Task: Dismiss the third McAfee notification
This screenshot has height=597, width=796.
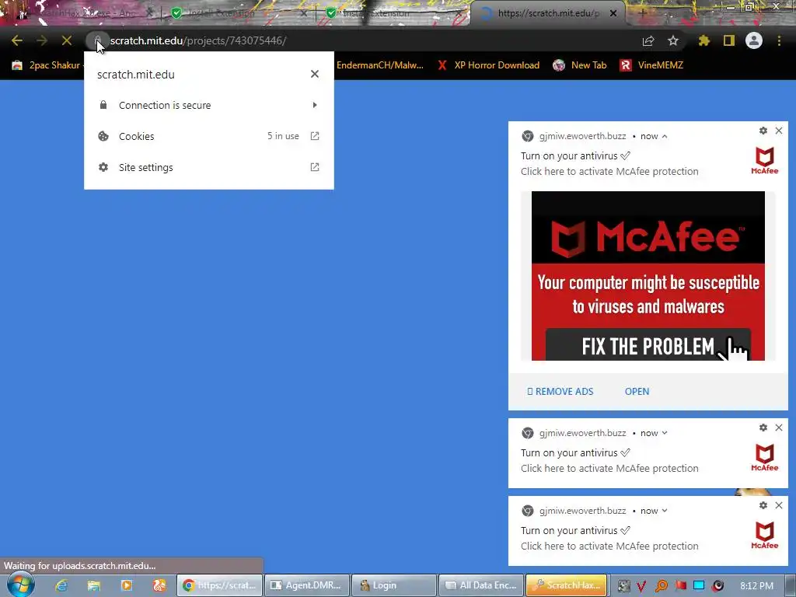Action: pos(779,505)
